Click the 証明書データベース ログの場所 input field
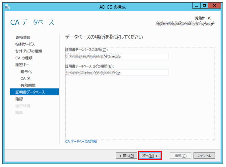Viewport: 226px width, 167px height. click(x=117, y=72)
